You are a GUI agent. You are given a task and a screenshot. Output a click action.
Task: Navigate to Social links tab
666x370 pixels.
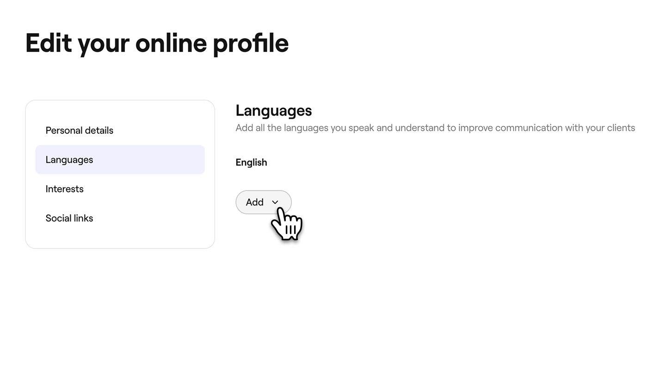pyautogui.click(x=69, y=218)
